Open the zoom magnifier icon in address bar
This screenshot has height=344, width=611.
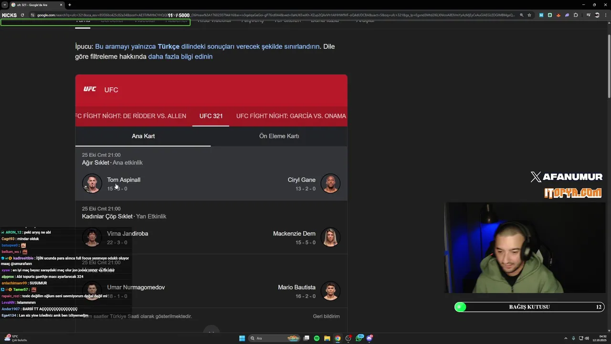521,15
